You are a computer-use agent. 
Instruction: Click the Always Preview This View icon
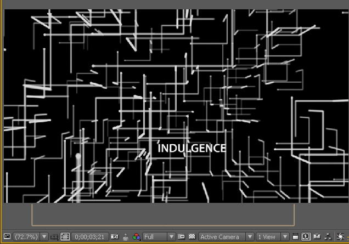[7, 236]
